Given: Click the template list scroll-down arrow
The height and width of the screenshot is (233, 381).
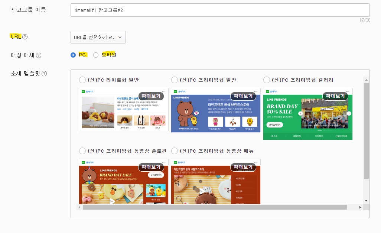Looking at the screenshot, I should (x=366, y=201).
